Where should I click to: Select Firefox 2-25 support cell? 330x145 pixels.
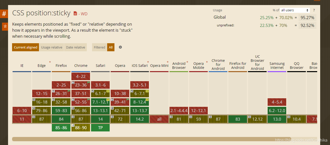click(61, 85)
